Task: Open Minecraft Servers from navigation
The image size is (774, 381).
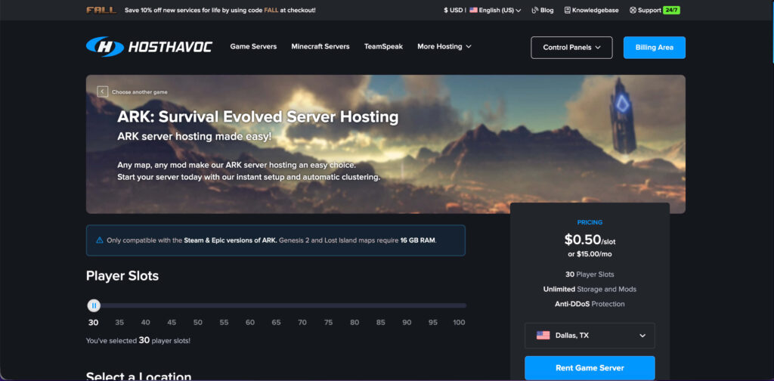Action: pyautogui.click(x=320, y=47)
